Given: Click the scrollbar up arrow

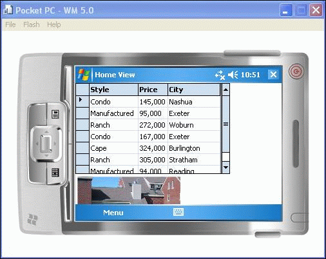Looking at the screenshot, I should coord(225,90).
